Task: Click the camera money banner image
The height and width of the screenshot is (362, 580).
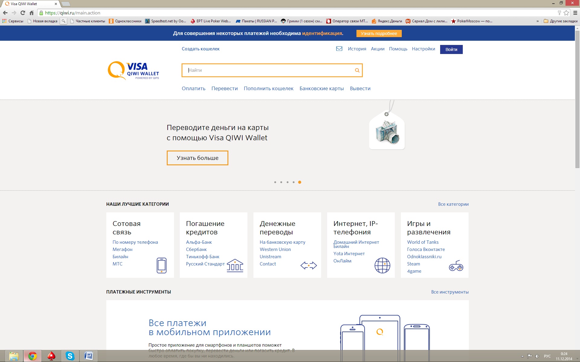Action: tap(387, 130)
